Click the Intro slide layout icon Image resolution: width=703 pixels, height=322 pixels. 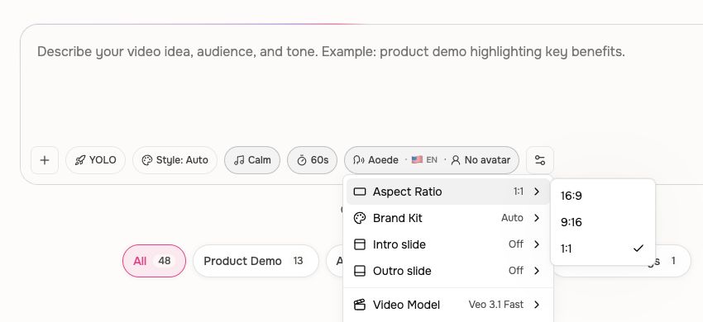click(x=360, y=244)
